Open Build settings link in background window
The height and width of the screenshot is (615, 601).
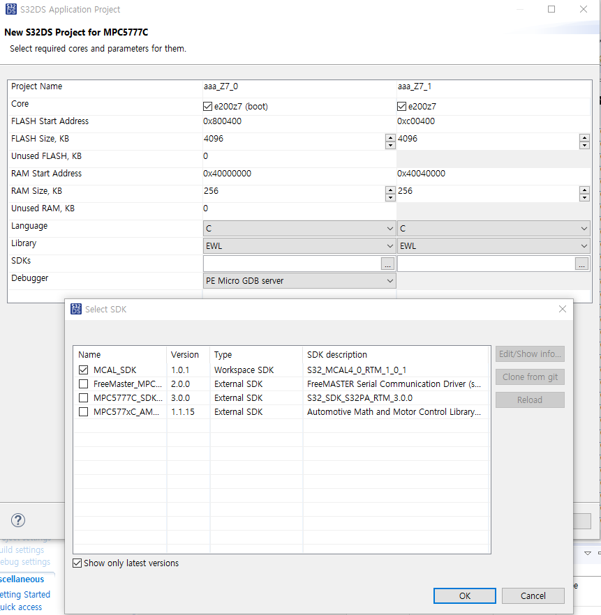pyautogui.click(x=22, y=550)
